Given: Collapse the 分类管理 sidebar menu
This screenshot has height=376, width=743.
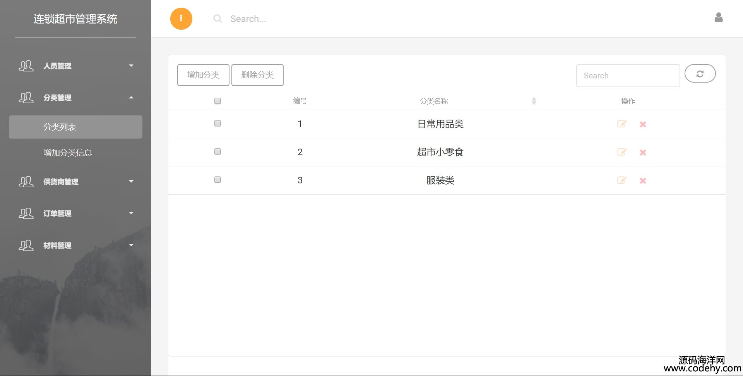Looking at the screenshot, I should pyautogui.click(x=75, y=98).
